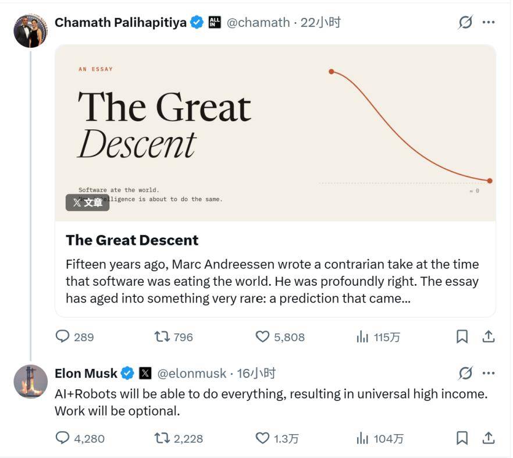Bookmark Chamath's The Great Descent post

[462, 336]
